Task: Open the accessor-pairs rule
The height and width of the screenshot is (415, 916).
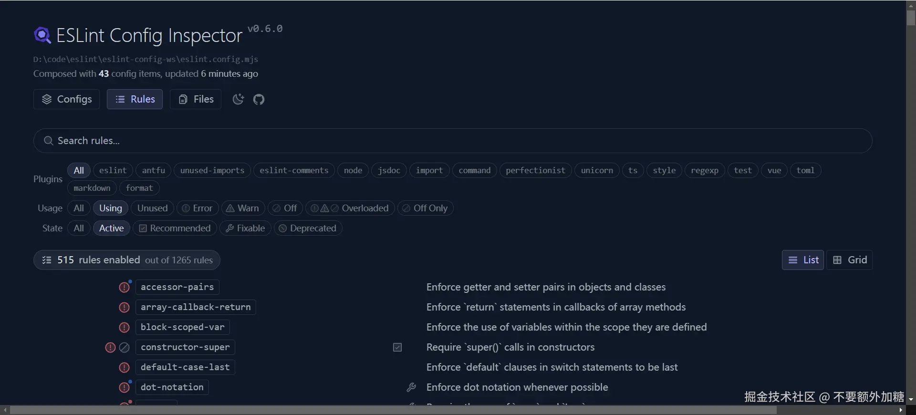Action: 177,287
